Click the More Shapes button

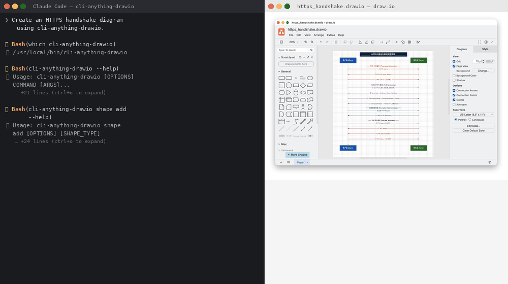297,155
